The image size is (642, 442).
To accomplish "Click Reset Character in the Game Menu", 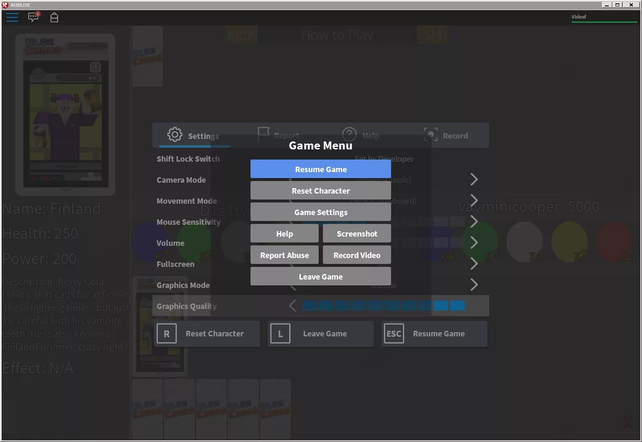I will tap(321, 191).
